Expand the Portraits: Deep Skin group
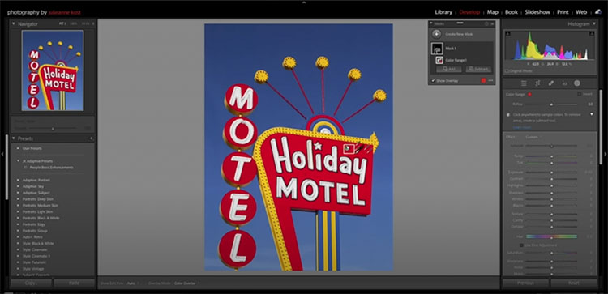Image resolution: width=608 pixels, height=294 pixels. [x=18, y=199]
